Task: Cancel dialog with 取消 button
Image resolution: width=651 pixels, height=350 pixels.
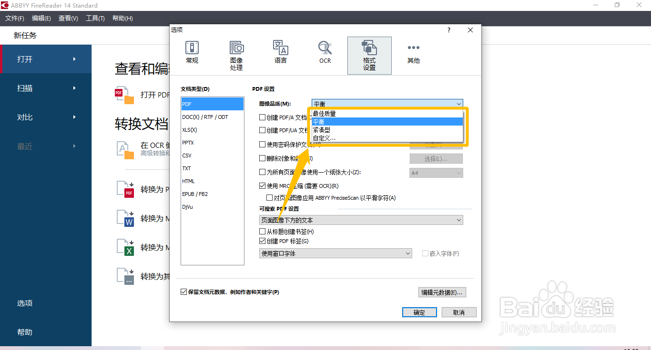Action: 459,312
